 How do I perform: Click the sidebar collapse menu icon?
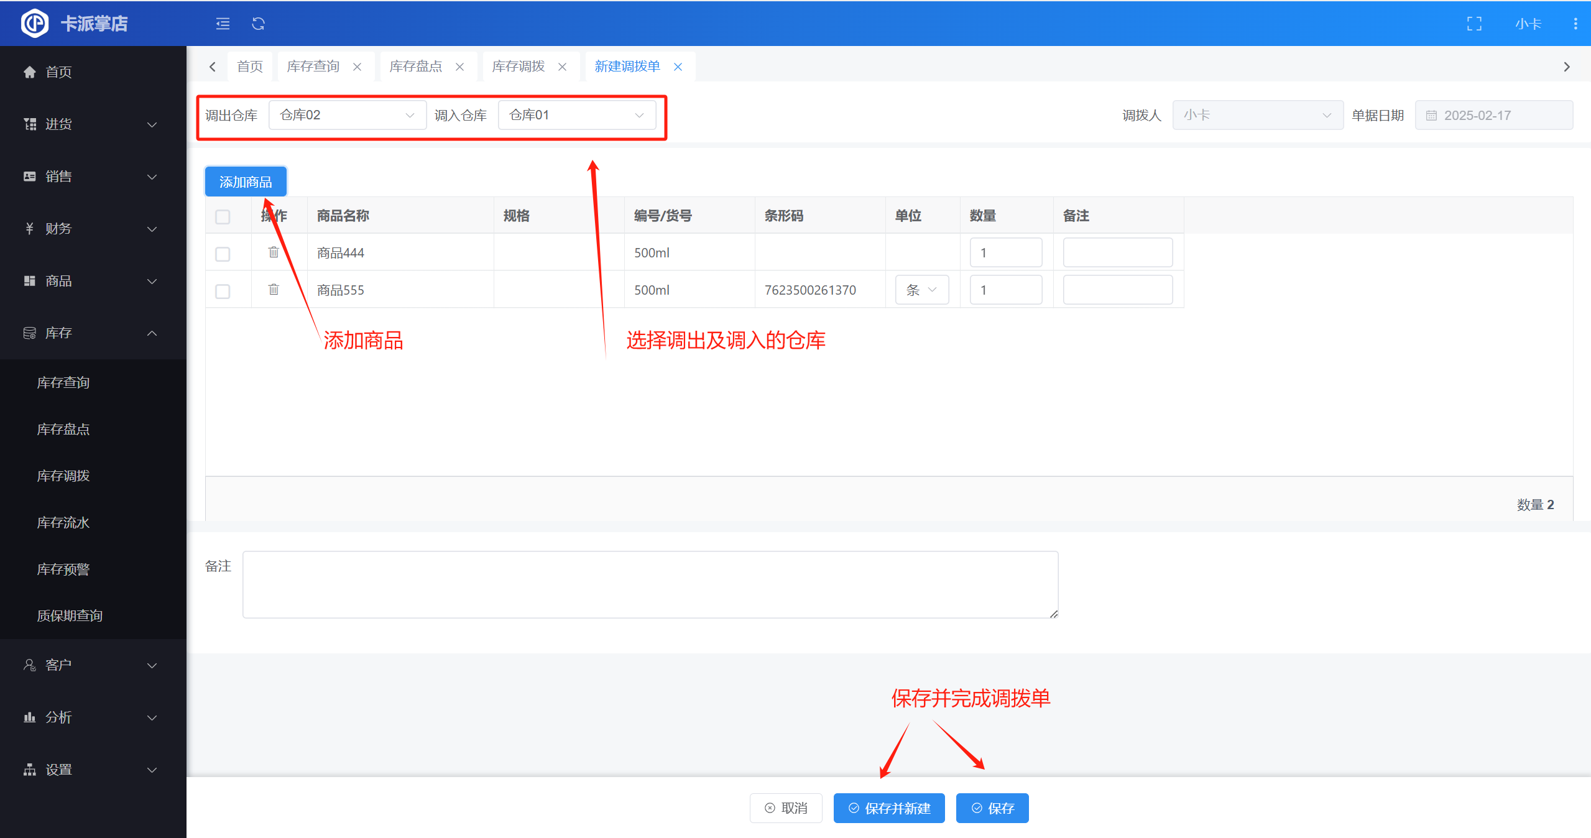pos(223,24)
